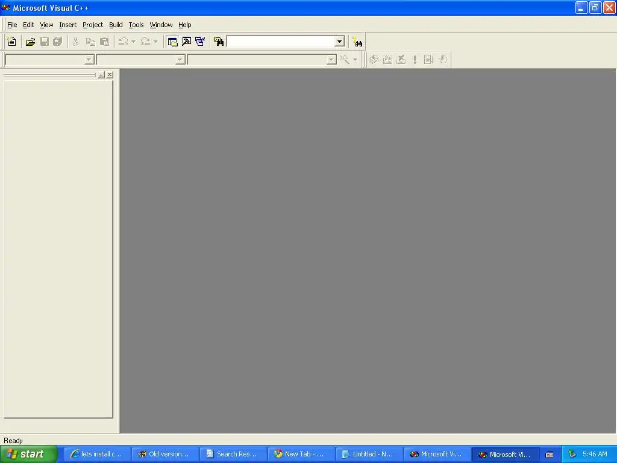
Task: Open the WizardBar actions dropdown arrow
Action: coord(355,60)
